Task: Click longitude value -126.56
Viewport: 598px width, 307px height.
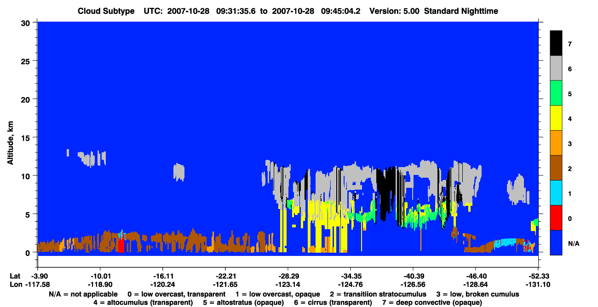Action: (413, 284)
